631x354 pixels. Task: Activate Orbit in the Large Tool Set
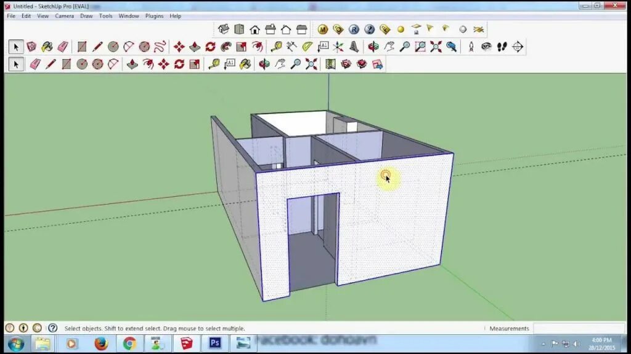pos(373,47)
